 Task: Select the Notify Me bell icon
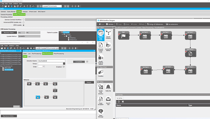point(108,87)
